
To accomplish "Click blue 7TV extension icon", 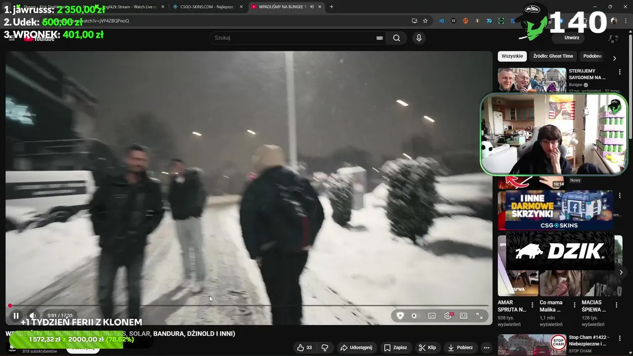I will pyautogui.click(x=489, y=21).
